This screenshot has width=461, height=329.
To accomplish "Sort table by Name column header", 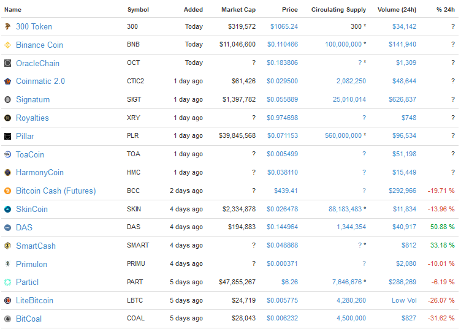I will coord(13,10).
